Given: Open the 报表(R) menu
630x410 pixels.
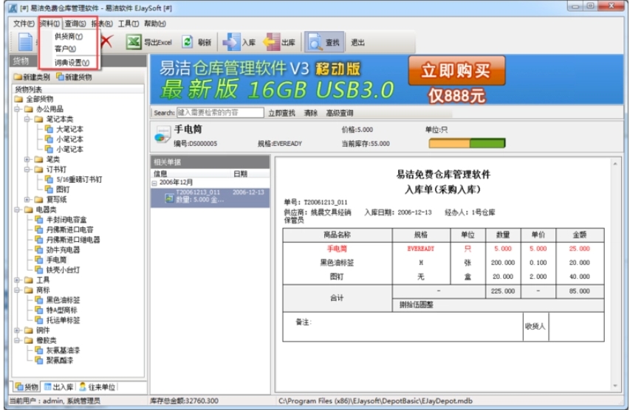Looking at the screenshot, I should pos(102,24).
